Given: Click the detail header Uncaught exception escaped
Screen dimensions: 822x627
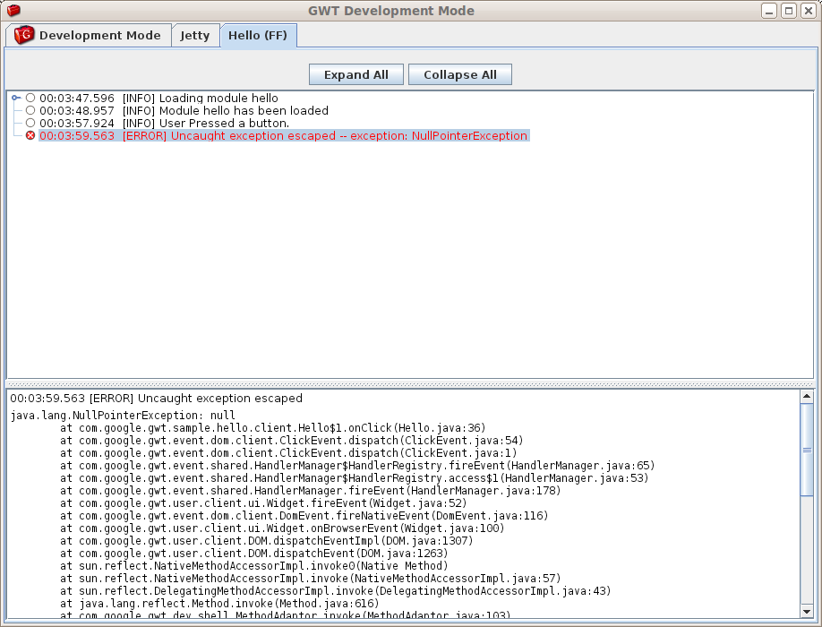Looking at the screenshot, I should [156, 399].
